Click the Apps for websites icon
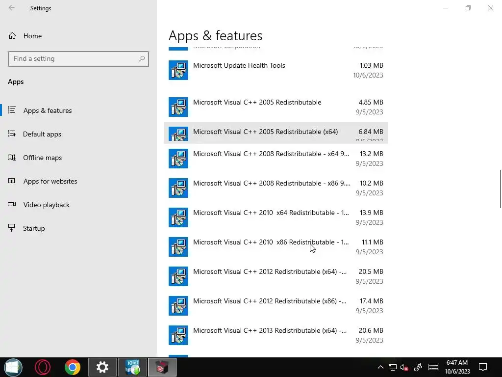Image resolution: width=502 pixels, height=377 pixels. pos(12,181)
